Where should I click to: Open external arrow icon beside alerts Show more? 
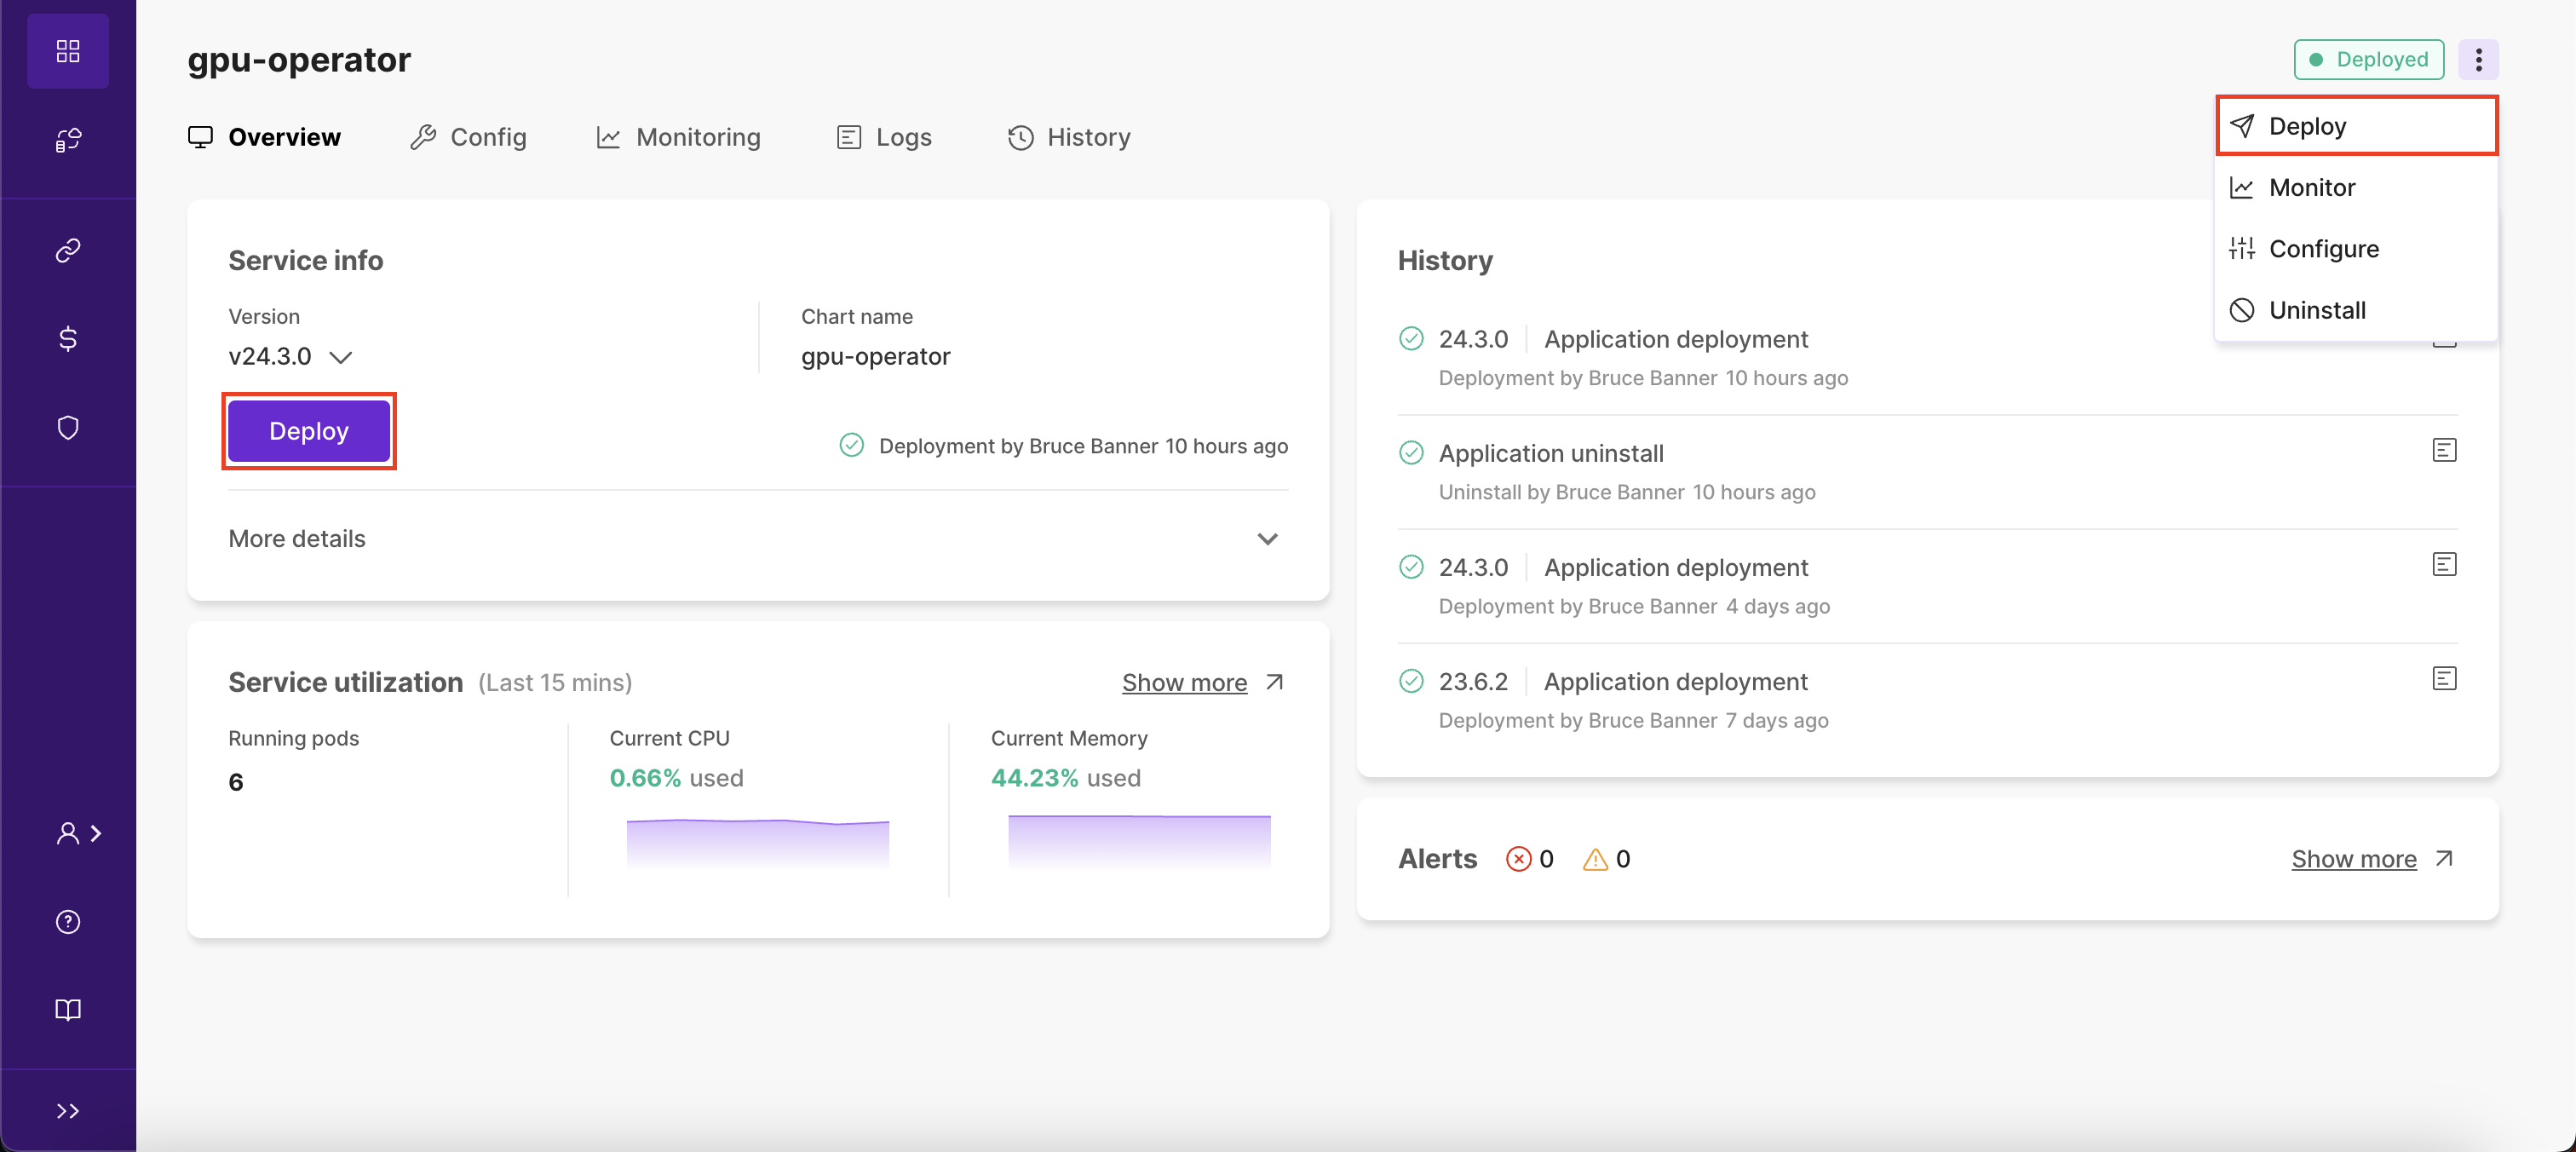click(2444, 859)
